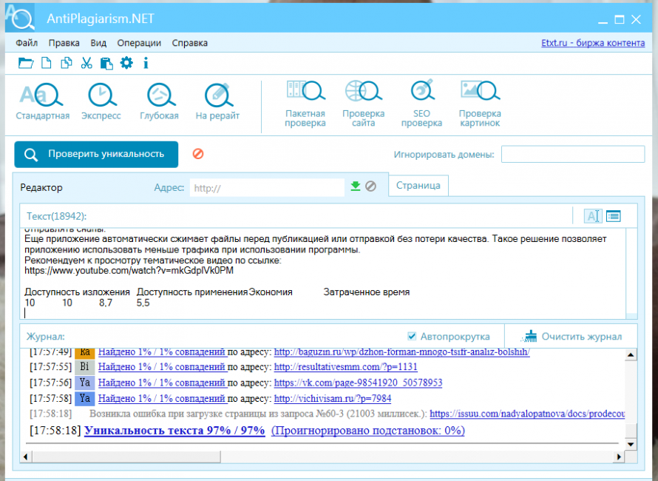Select the Стандартная check mode
This screenshot has height=481, width=658.
42,102
